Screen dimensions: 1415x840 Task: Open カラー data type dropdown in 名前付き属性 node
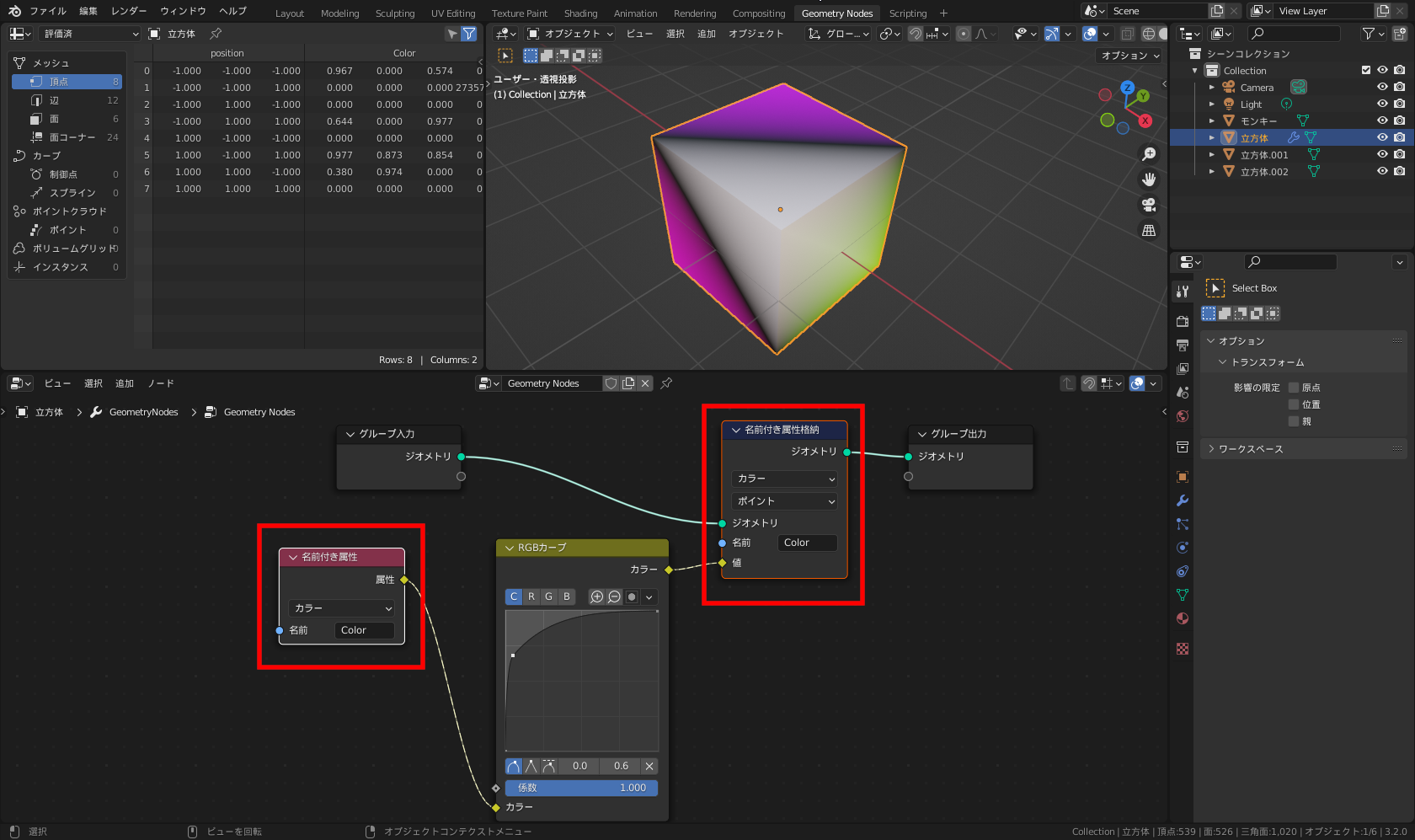[x=342, y=608]
